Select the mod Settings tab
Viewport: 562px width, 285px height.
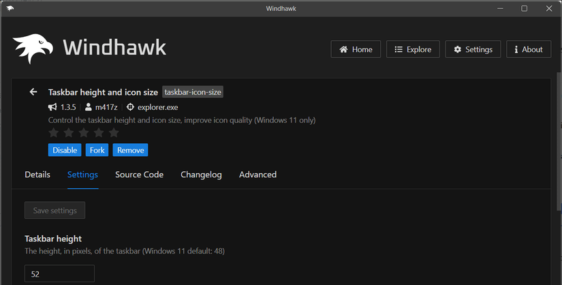pyautogui.click(x=83, y=175)
